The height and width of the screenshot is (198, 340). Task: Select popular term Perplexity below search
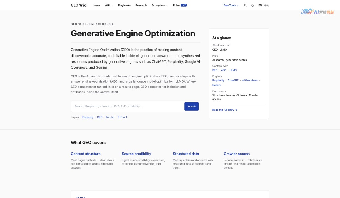click(88, 117)
